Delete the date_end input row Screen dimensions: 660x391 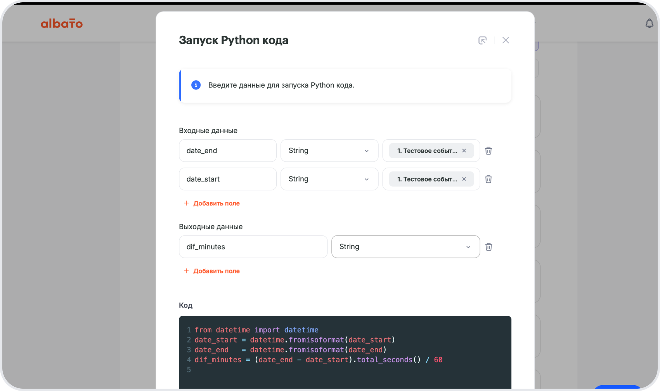pos(489,151)
